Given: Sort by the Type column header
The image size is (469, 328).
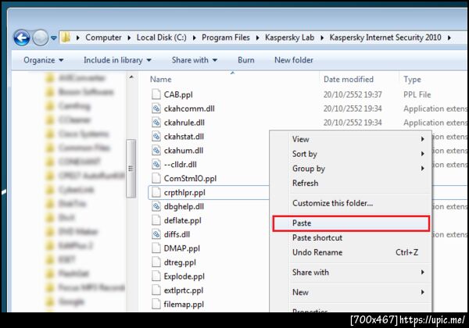Looking at the screenshot, I should click(412, 79).
